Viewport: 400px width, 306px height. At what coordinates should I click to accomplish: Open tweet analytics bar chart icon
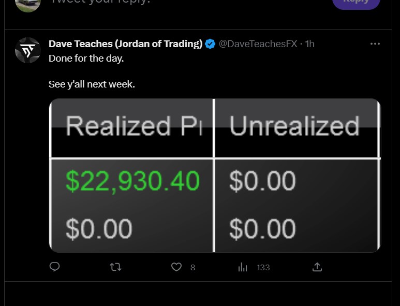(243, 267)
